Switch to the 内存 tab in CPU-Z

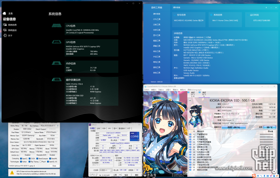point(104,128)
